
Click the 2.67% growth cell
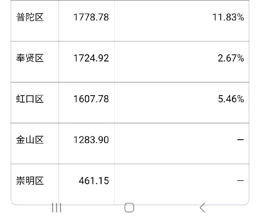(x=231, y=58)
